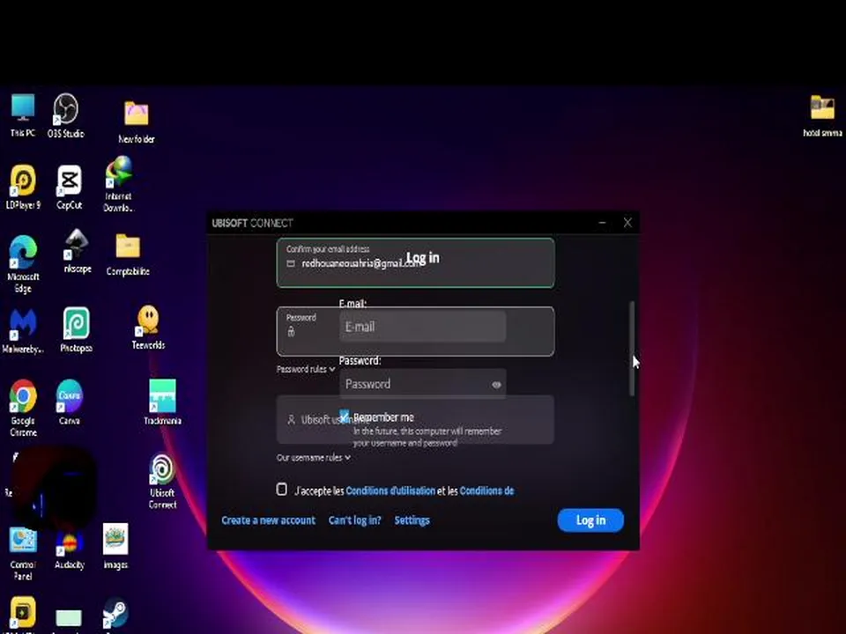Close the Ubisoft Connect window
The height and width of the screenshot is (634, 846).
pyautogui.click(x=627, y=223)
